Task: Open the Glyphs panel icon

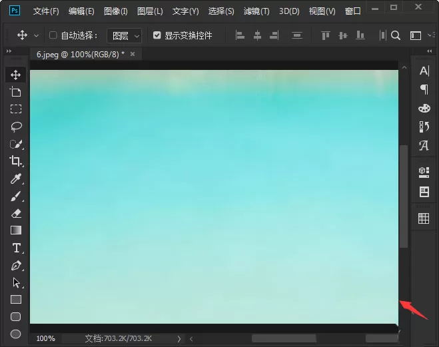Action: point(424,145)
